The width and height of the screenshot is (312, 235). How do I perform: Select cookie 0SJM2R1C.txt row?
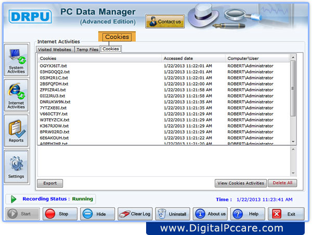[164, 78]
